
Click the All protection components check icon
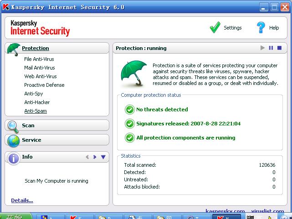coord(130,138)
